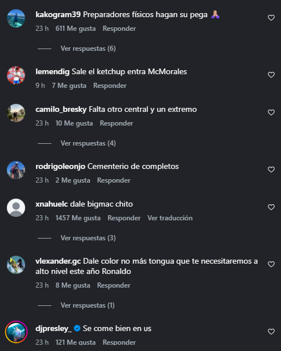Like lemendig's ketchup comment heart
The height and width of the screenshot is (351, 281).
click(x=271, y=75)
